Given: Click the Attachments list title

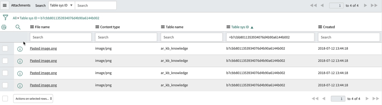Looking at the screenshot, I should pos(21,5).
